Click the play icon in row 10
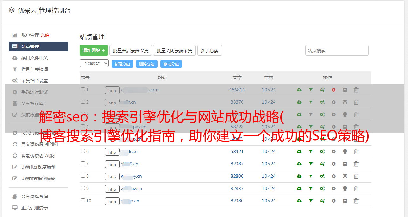Viewport: 408px width, 217px height. pyautogui.click(x=334, y=201)
